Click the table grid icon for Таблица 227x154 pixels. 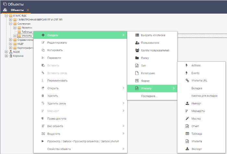(x=187, y=134)
